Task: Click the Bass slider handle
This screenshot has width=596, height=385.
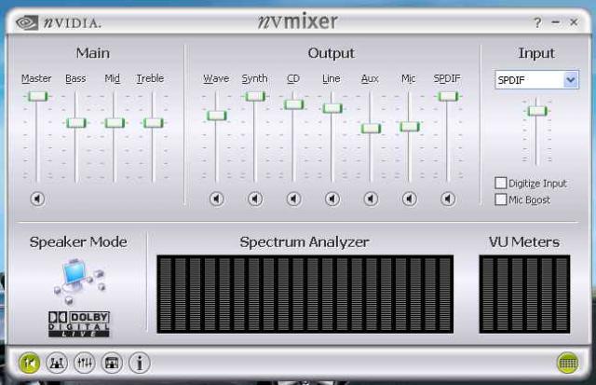Action: pyautogui.click(x=76, y=123)
